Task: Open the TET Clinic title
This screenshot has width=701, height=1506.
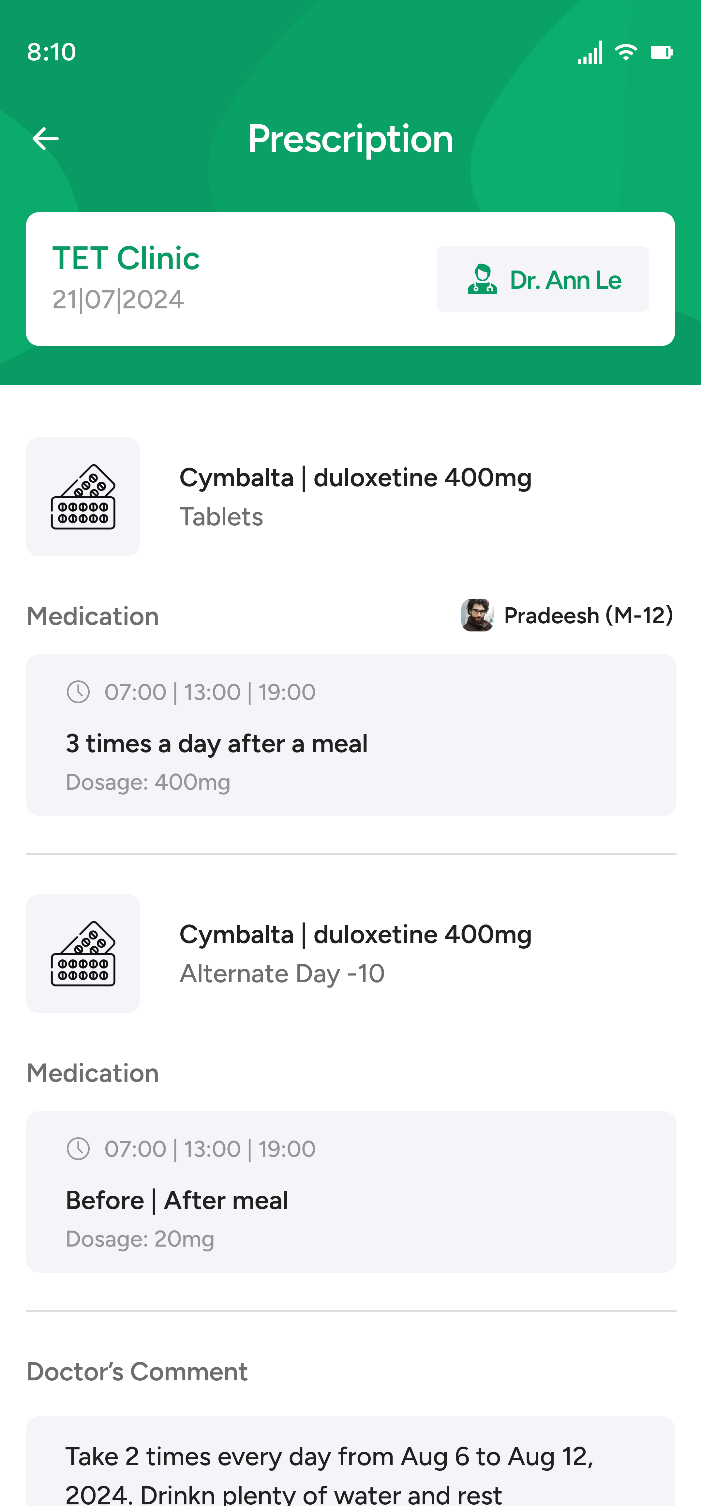Action: 126,258
